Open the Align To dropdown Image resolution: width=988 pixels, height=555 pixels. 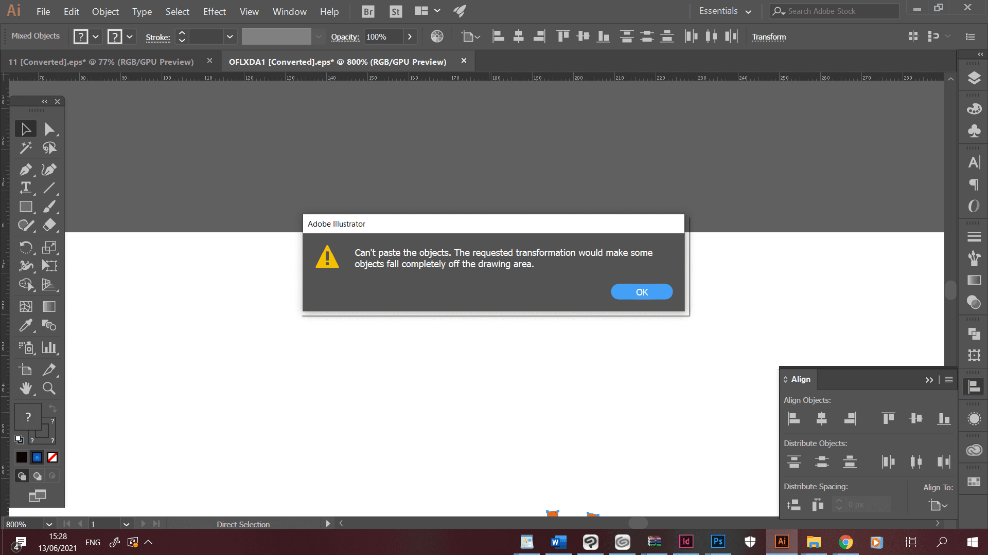(938, 505)
